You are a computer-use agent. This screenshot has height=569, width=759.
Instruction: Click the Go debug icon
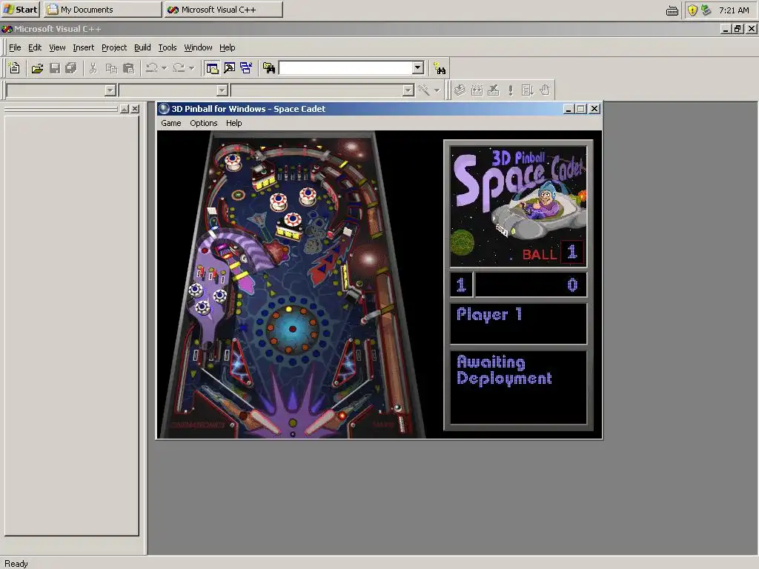click(528, 90)
